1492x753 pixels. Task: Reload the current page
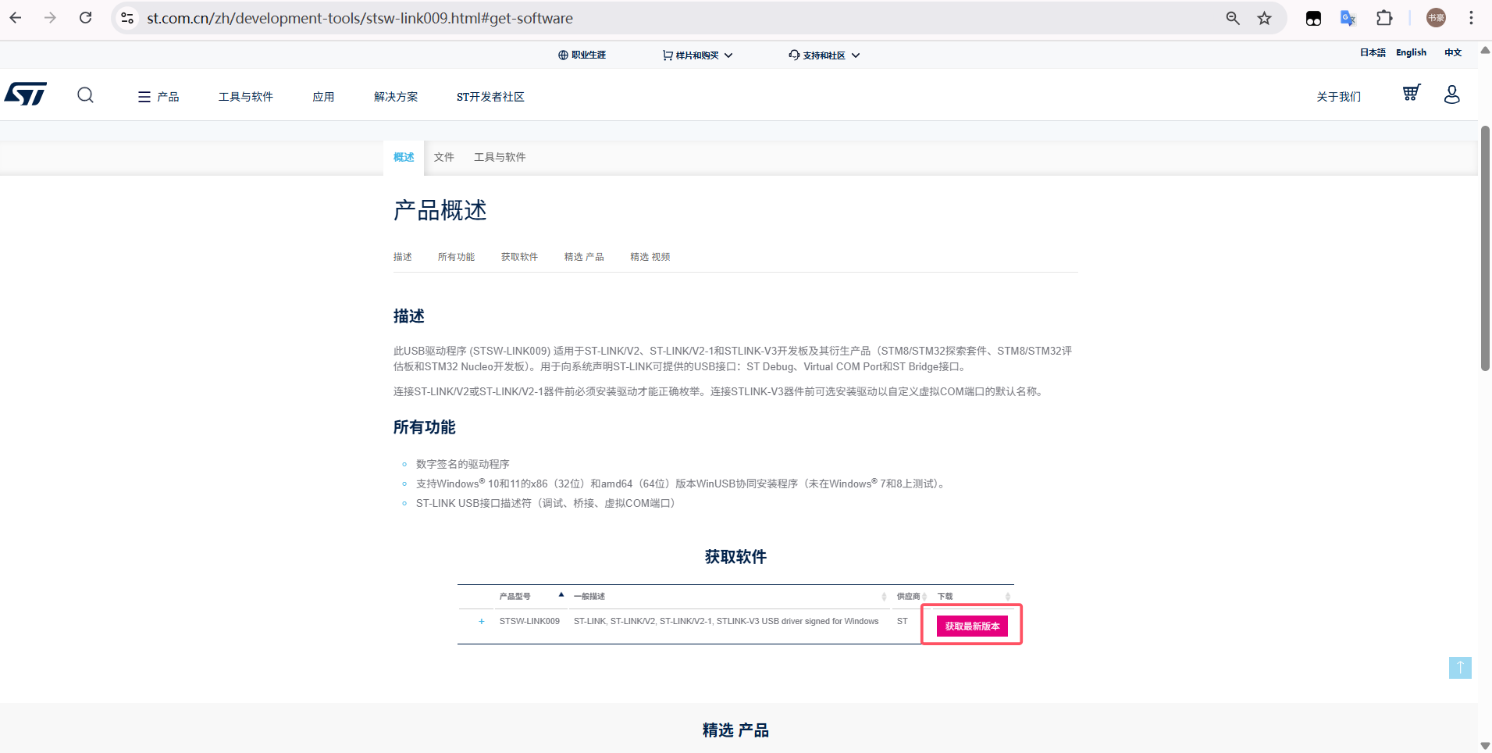86,17
